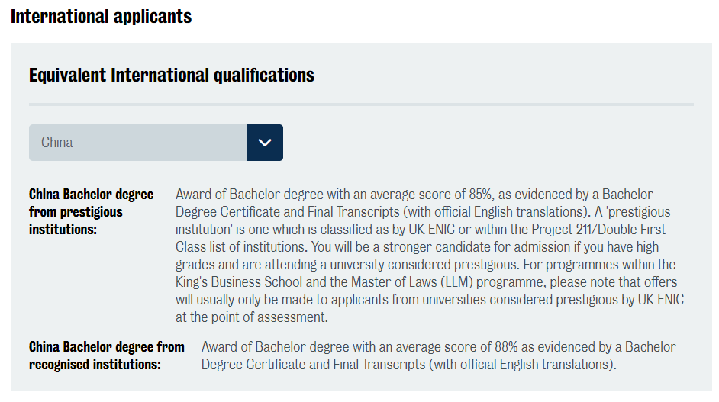Click the "Project 211/Double First" text
Screen dimensions: 719x402
click(x=598, y=229)
